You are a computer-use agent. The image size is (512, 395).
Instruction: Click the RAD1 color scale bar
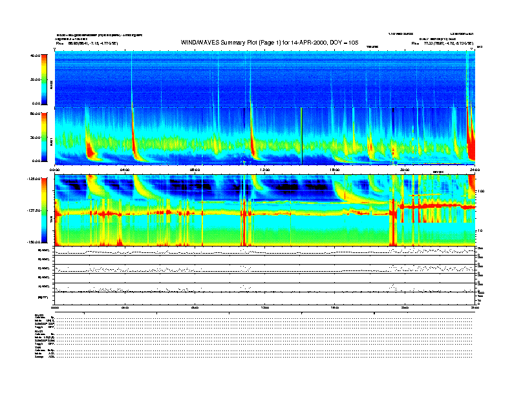click(x=44, y=137)
